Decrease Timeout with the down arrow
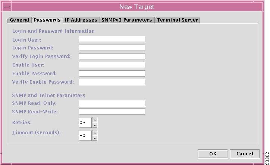Viewport: 270px width, 165px height. click(95, 138)
